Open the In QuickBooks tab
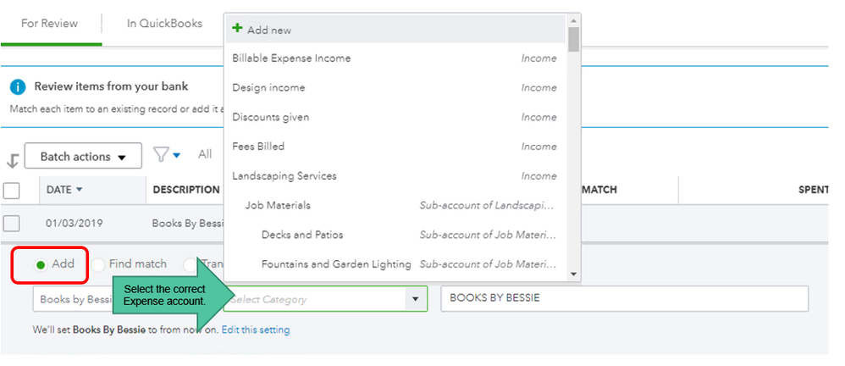The height and width of the screenshot is (366, 845). [164, 23]
